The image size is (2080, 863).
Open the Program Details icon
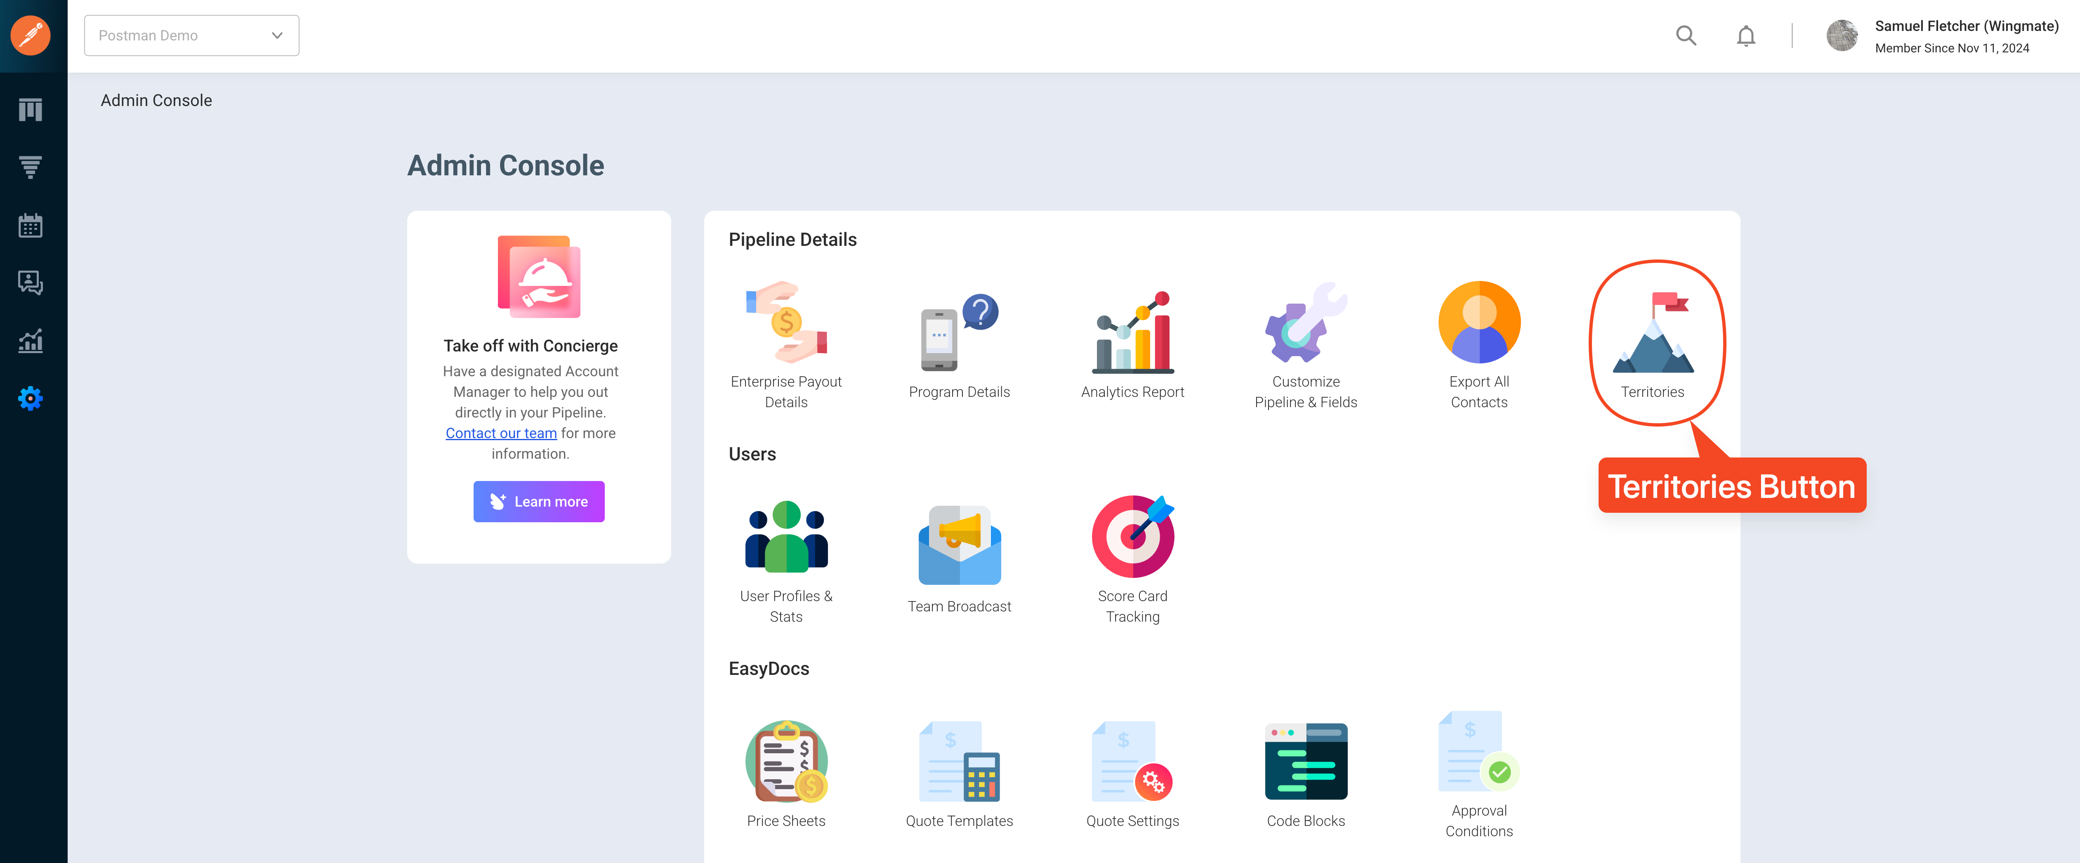(959, 332)
